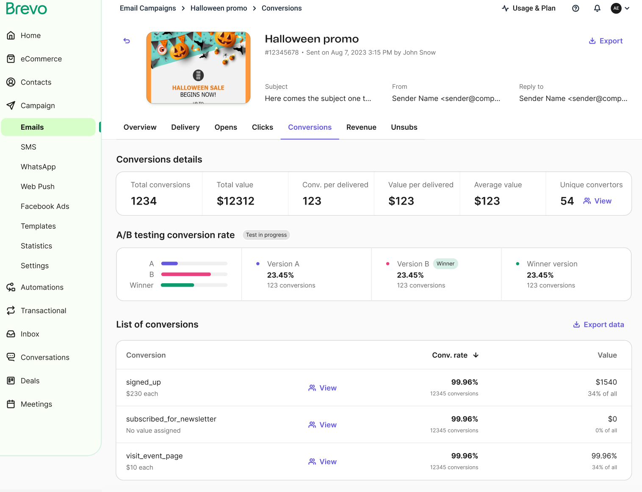Click the Automations sidebar icon
The image size is (642, 492).
11,287
